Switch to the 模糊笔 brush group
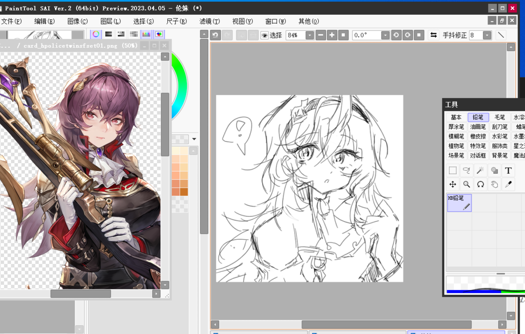This screenshot has height=334, width=525. (x=456, y=136)
